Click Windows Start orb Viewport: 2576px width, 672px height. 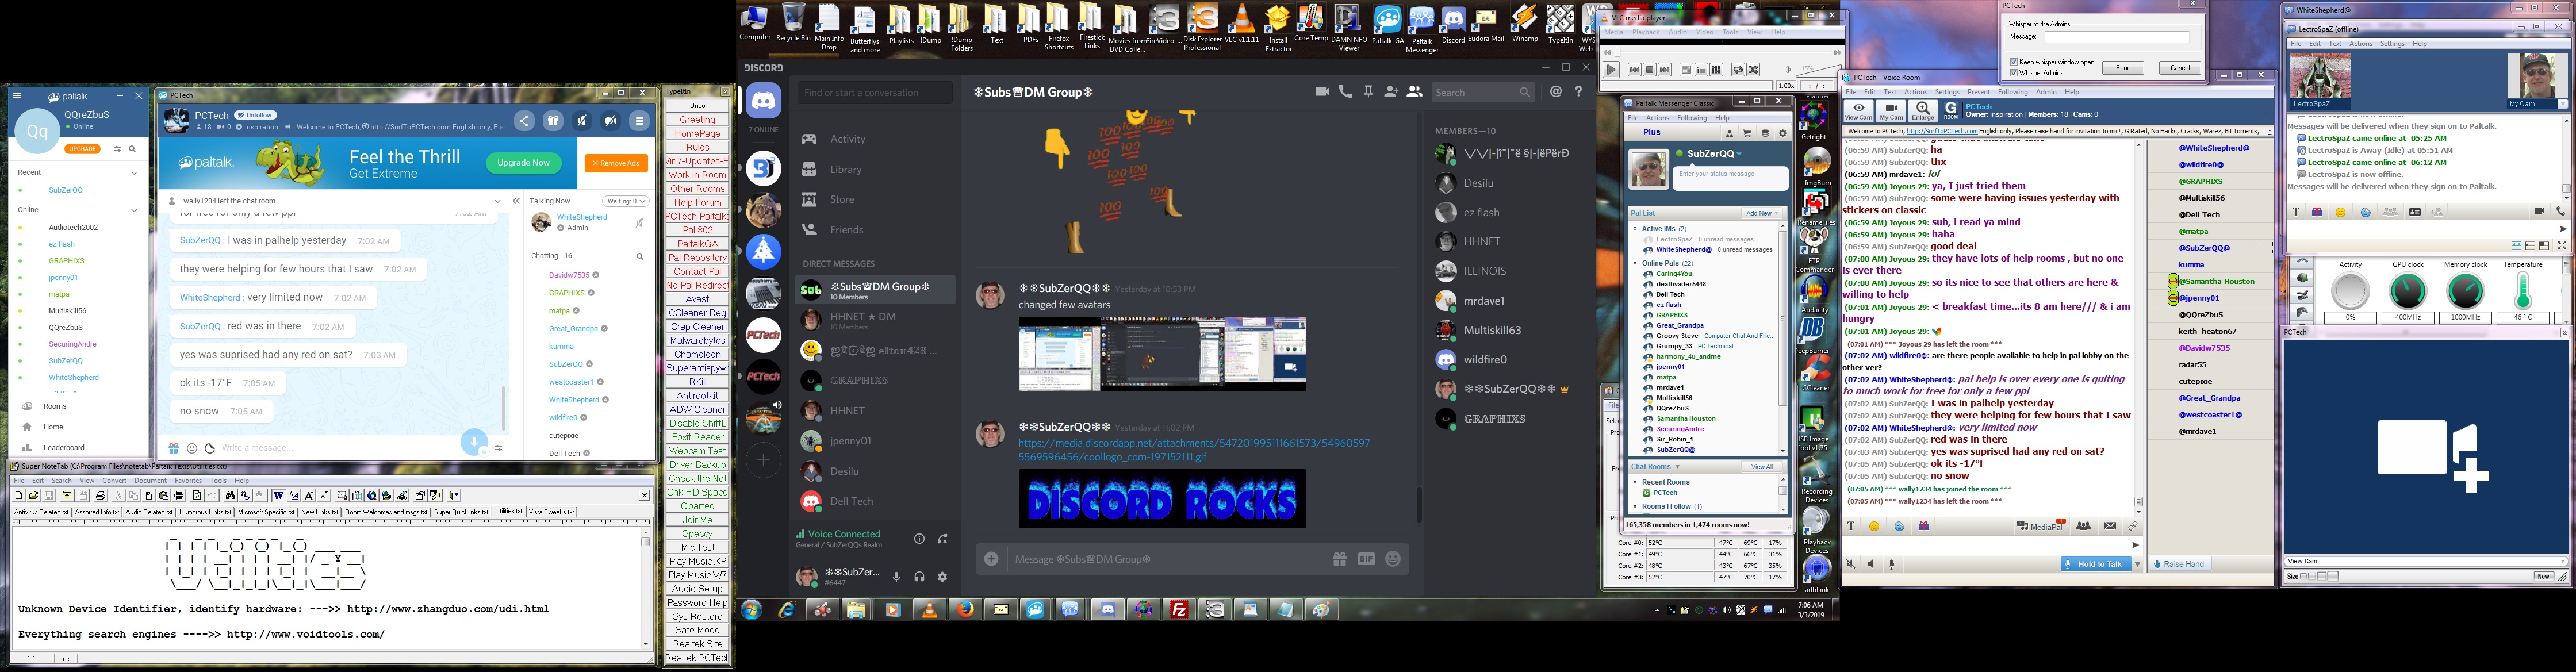[x=751, y=609]
